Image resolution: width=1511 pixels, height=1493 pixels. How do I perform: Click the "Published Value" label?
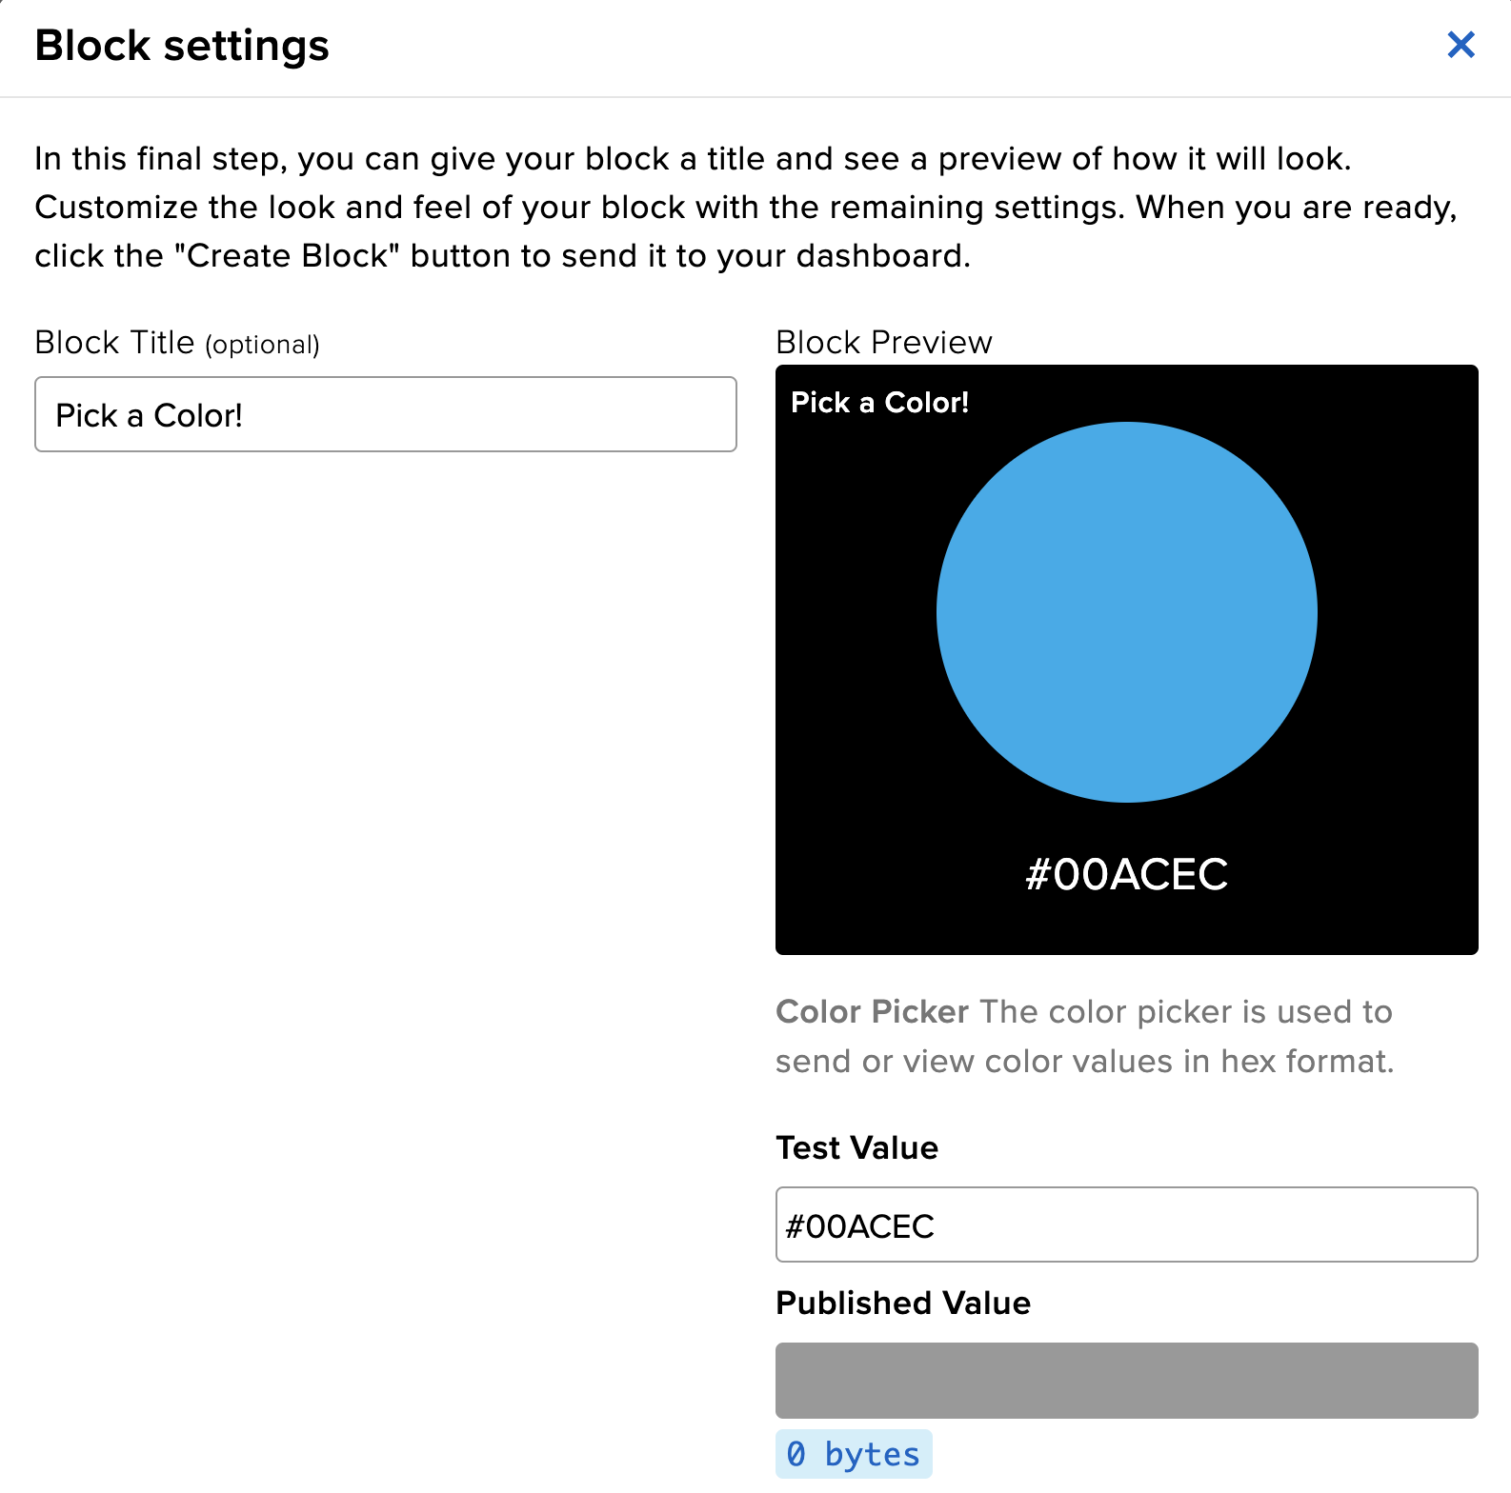pyautogui.click(x=902, y=1304)
